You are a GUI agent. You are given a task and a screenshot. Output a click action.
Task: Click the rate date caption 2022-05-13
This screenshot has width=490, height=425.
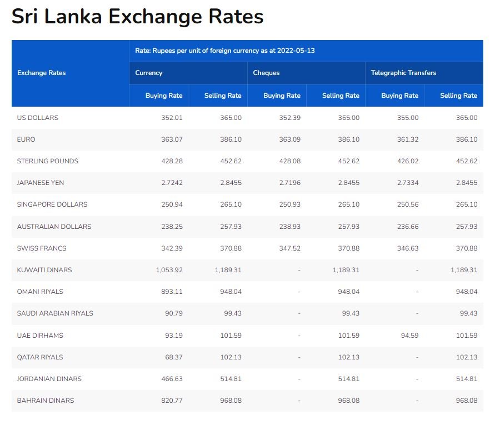click(x=225, y=51)
